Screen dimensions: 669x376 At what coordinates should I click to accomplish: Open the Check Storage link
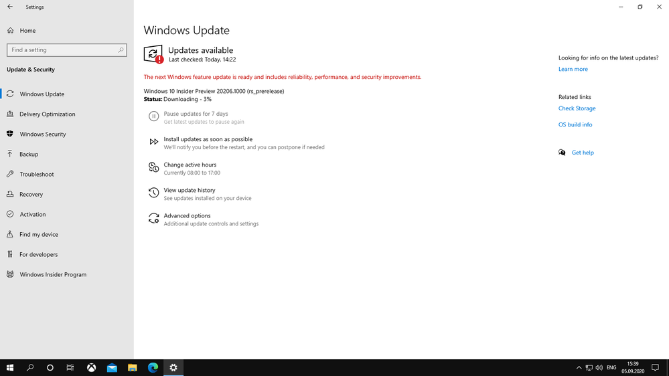(577, 108)
